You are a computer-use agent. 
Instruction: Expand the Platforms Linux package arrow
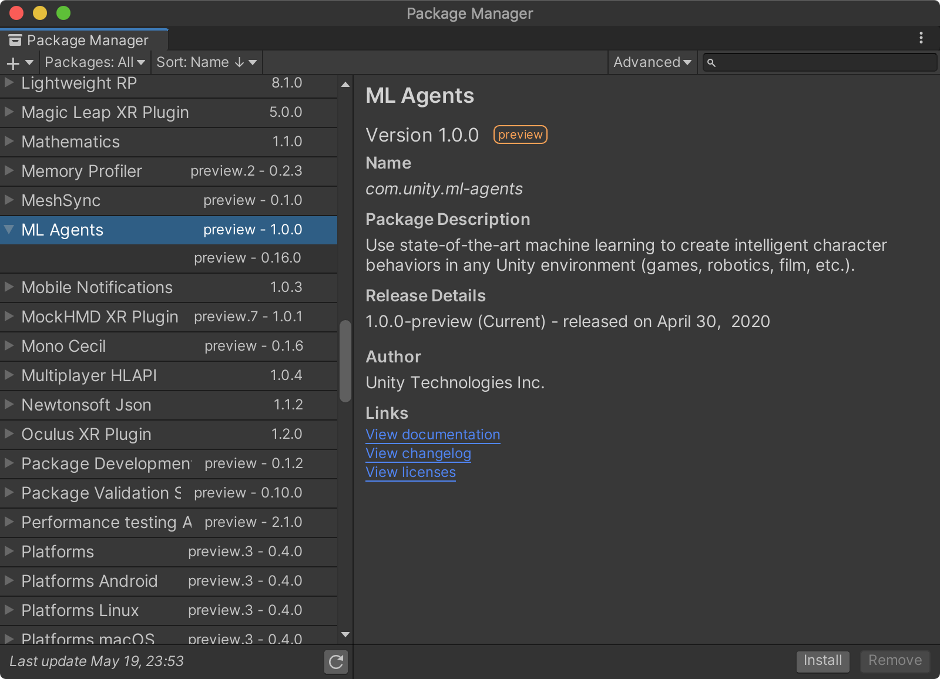[9, 610]
